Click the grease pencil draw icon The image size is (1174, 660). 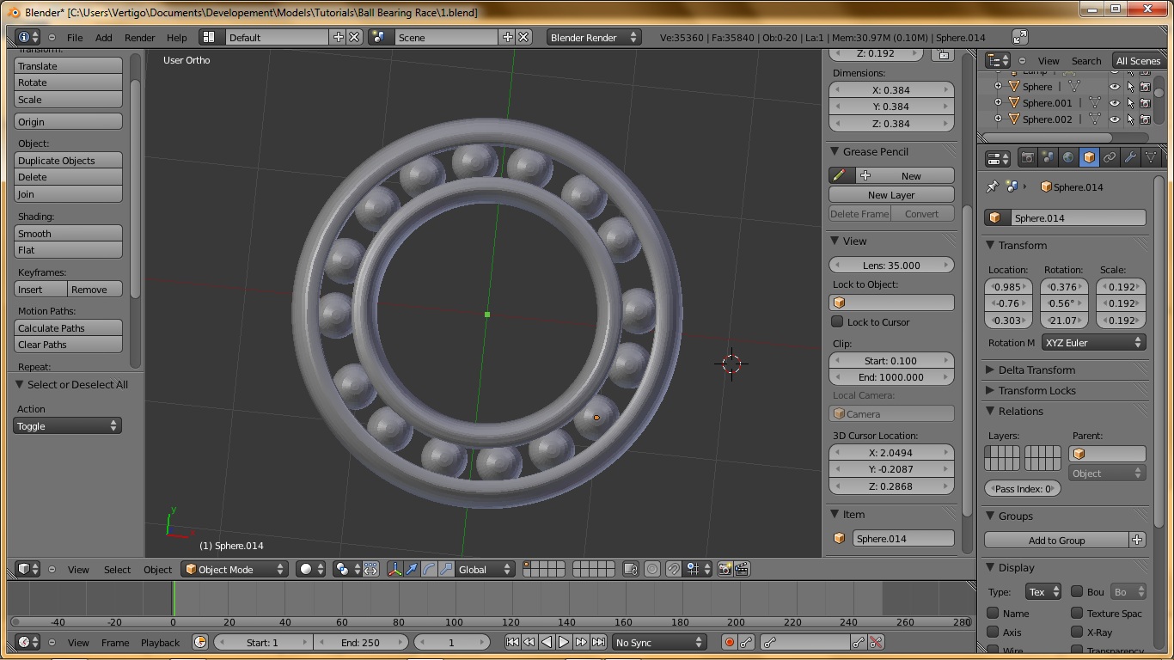click(840, 175)
